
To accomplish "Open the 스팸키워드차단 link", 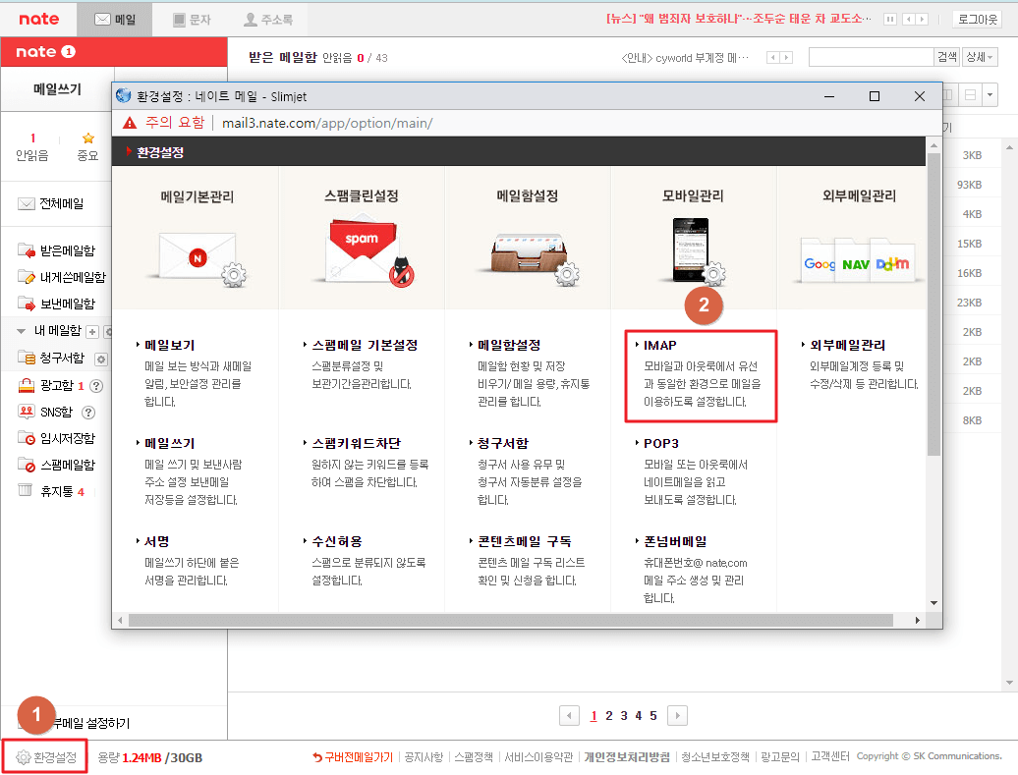I will click(356, 443).
